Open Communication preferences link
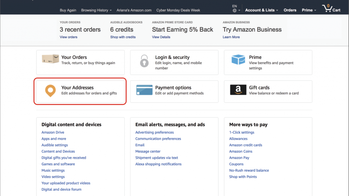The image size is (349, 196). pyautogui.click(x=158, y=139)
